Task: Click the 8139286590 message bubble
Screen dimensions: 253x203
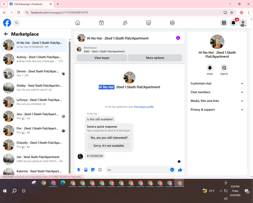Action: coord(95,156)
